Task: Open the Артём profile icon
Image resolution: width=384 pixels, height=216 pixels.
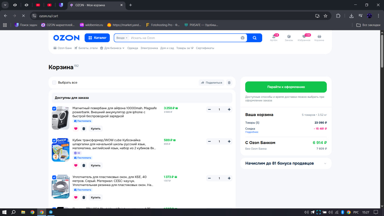Action: click(x=274, y=37)
